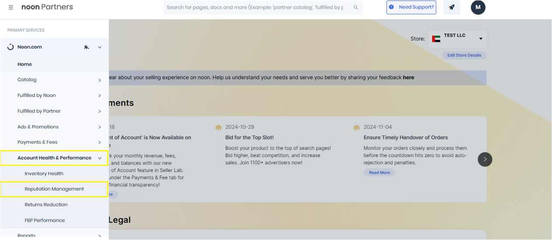Follow the feedback 'here' link
Image resolution: width=553 pixels, height=240 pixels.
408,78
